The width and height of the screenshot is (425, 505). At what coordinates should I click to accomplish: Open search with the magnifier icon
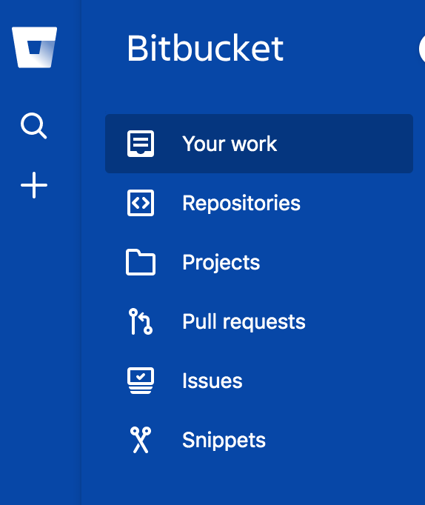[x=34, y=126]
